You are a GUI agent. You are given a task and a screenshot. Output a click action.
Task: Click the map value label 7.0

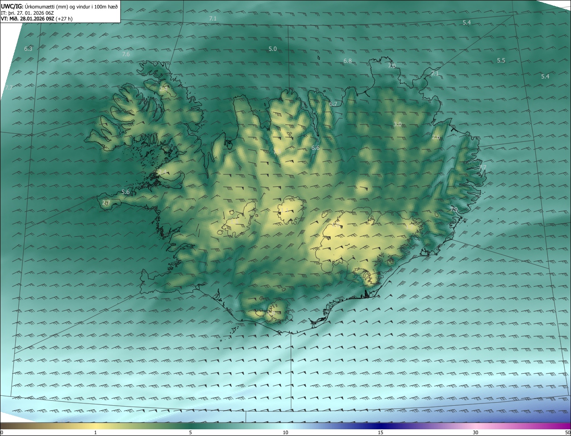point(392,66)
